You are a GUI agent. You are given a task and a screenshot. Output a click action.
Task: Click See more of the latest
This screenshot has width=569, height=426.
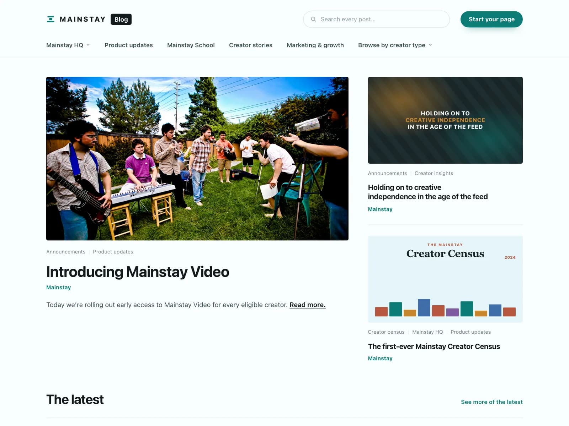click(x=492, y=402)
